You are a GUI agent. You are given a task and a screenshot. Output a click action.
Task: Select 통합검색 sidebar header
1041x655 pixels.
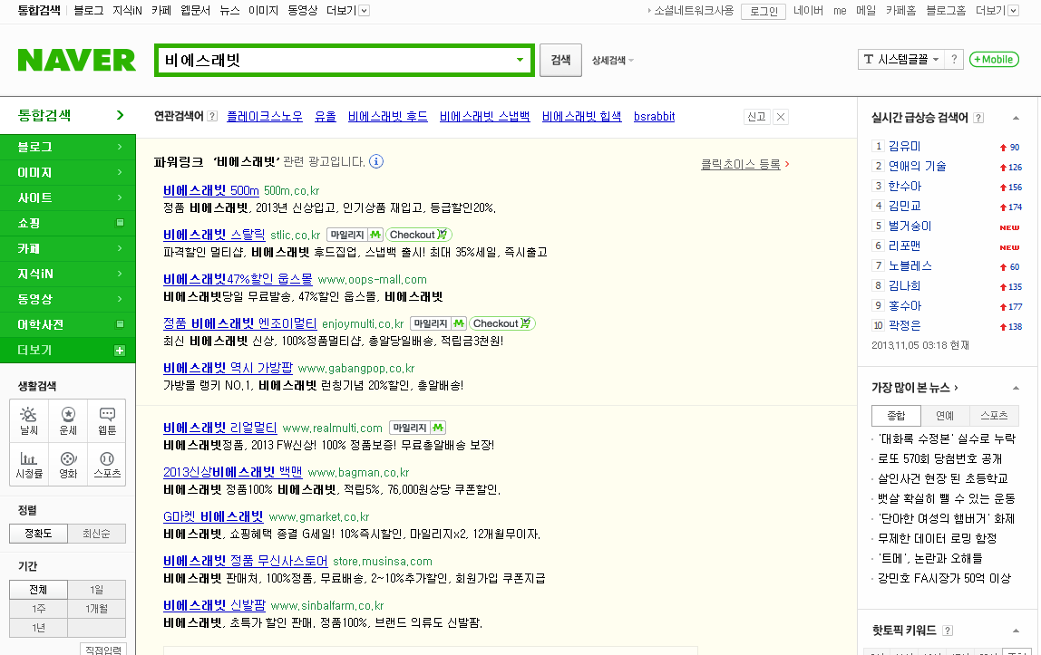click(x=68, y=115)
